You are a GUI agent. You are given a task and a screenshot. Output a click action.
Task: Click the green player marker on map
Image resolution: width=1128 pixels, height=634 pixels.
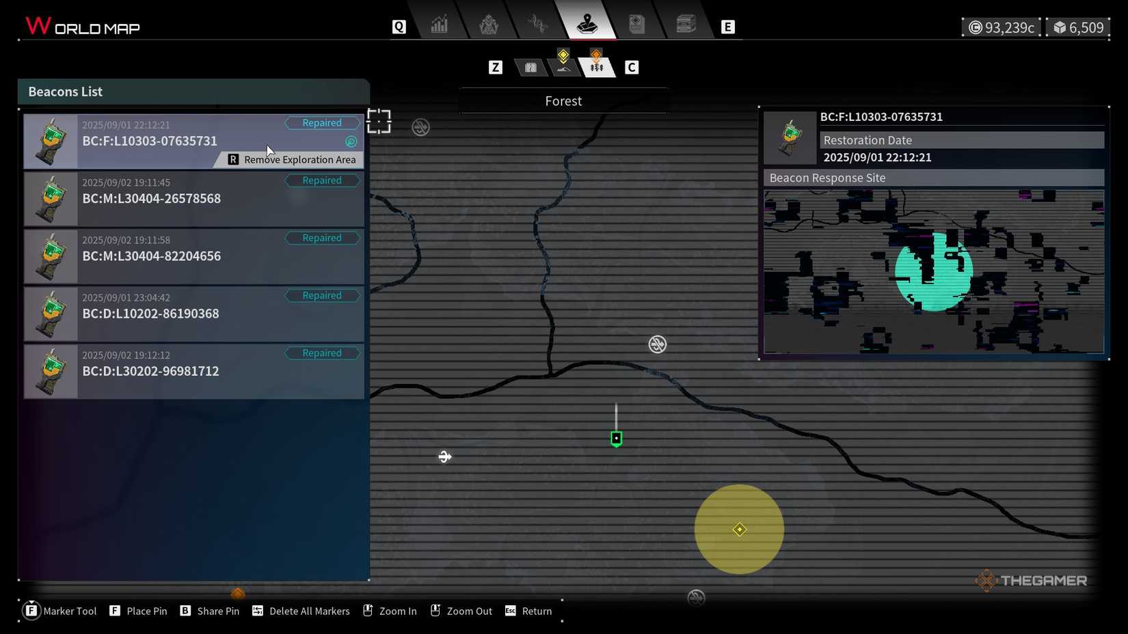click(616, 439)
